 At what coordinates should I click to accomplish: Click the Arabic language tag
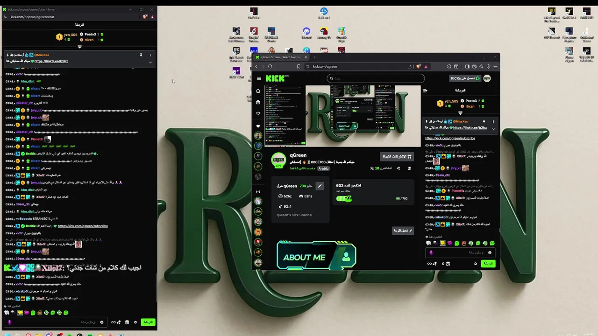[x=323, y=168]
